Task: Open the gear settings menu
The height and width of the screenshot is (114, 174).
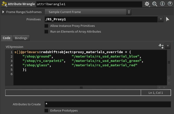Action: click(147, 4)
